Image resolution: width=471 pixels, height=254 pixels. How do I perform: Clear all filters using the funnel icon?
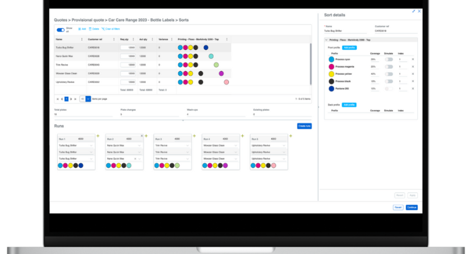[103, 29]
